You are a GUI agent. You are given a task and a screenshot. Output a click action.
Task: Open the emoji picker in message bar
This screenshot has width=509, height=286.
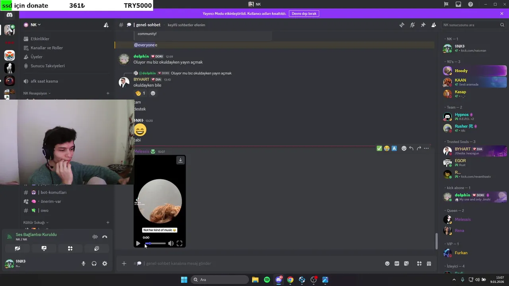click(x=387, y=263)
